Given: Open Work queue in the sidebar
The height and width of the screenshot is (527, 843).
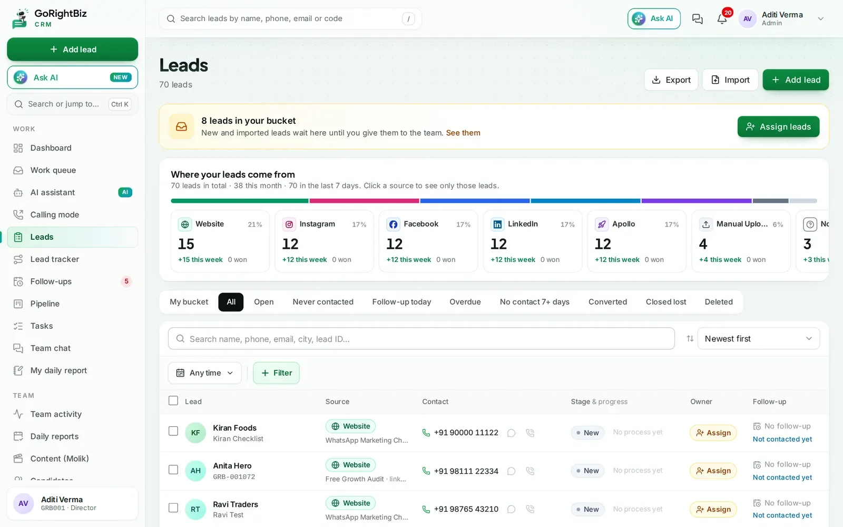Looking at the screenshot, I should (x=73, y=170).
